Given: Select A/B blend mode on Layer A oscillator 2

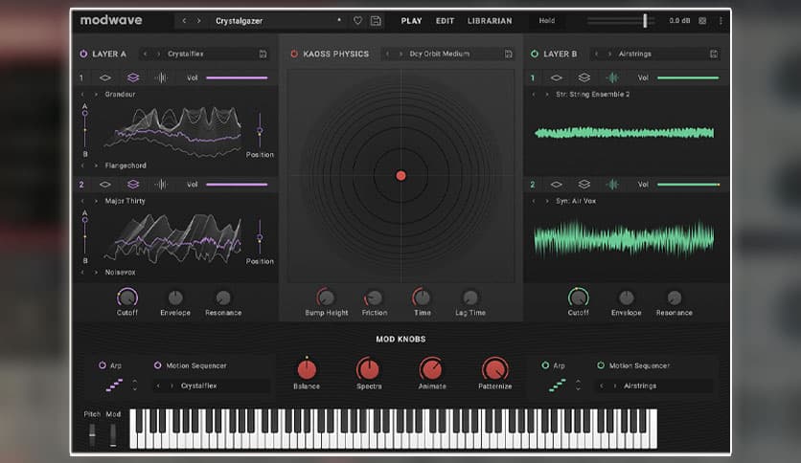Looking at the screenshot, I should click(x=133, y=185).
